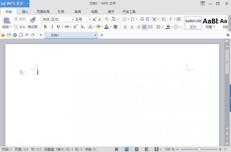Click the fit-to-window expand icon by zoom

225,149
